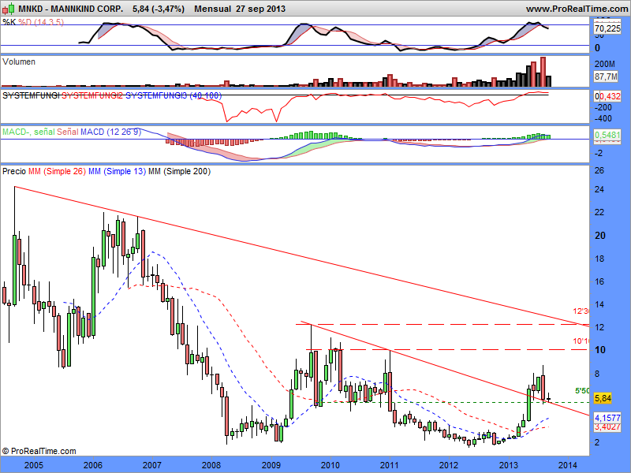Select the red SYSTEMFUNGI2 indicator label
The image size is (631, 473).
92,95
